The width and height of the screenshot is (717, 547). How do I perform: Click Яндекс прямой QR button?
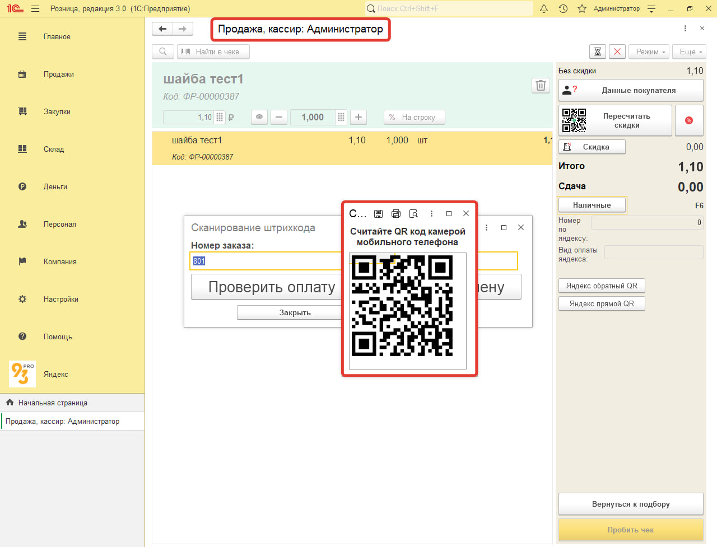(602, 303)
